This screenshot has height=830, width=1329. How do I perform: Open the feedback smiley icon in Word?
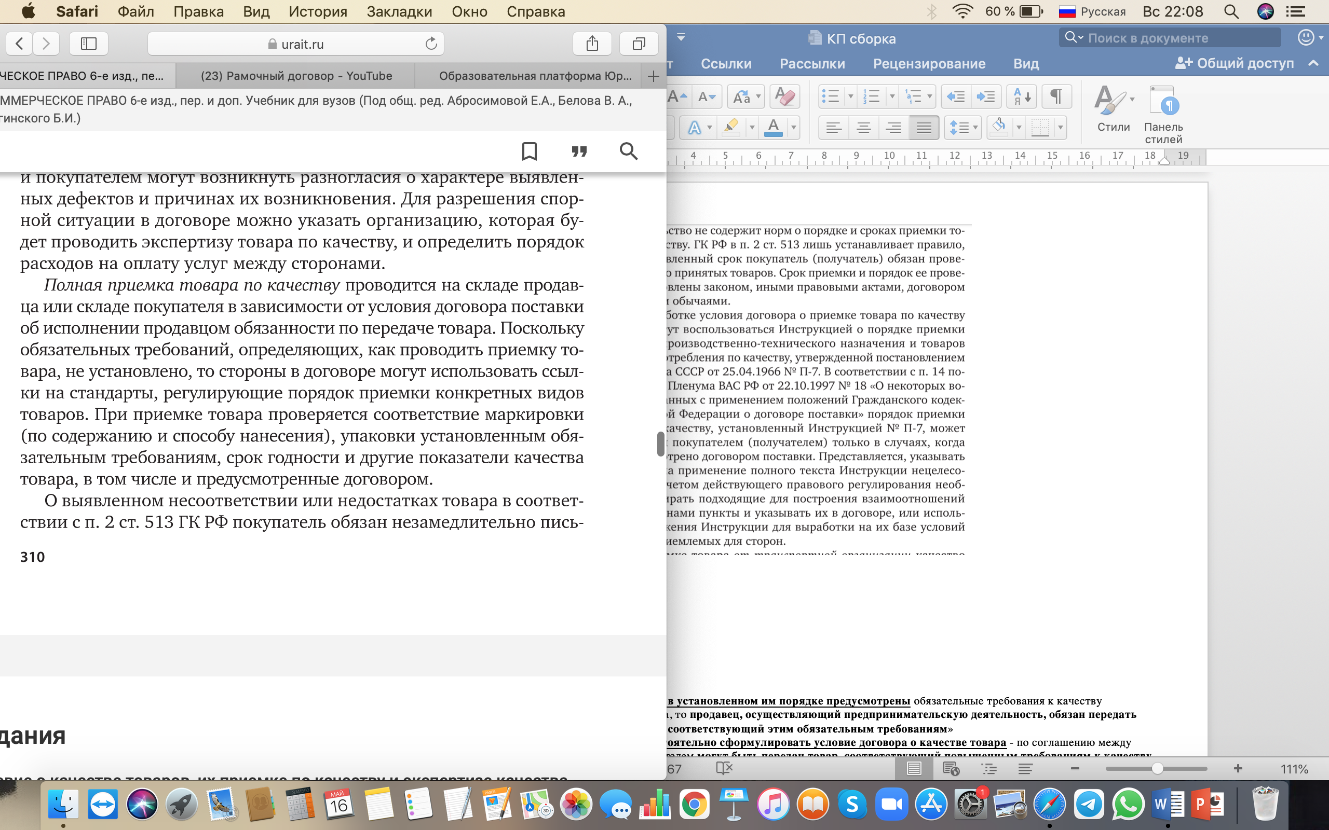click(1306, 37)
